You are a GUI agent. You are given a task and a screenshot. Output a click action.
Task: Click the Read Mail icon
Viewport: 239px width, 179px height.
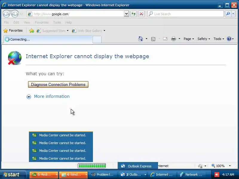(165, 39)
